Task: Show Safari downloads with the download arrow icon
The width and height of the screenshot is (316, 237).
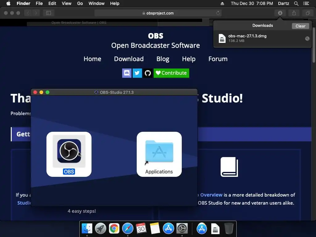Action: point(280,13)
